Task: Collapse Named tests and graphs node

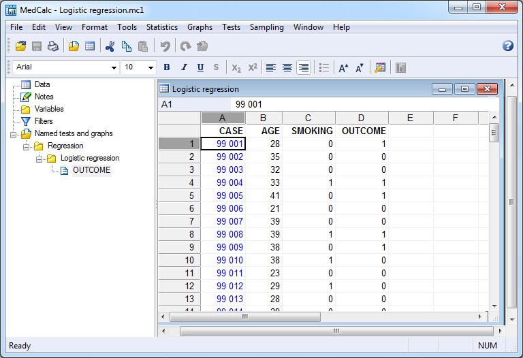Action: pos(14,135)
